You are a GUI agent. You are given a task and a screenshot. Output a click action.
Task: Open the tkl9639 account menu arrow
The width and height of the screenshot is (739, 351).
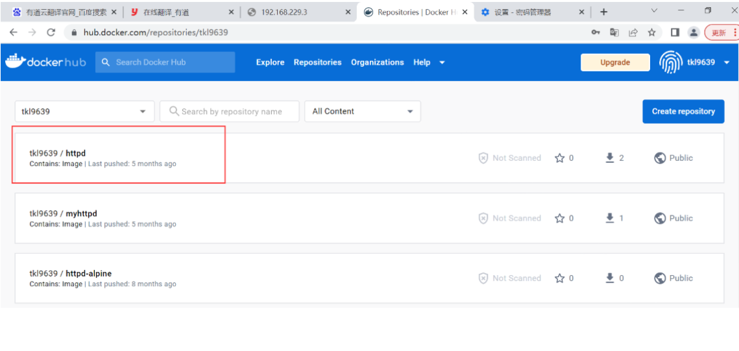pos(726,62)
